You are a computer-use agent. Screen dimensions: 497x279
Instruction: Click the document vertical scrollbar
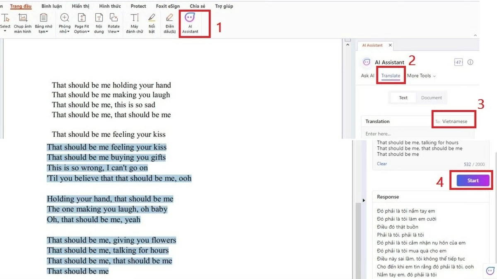click(348, 83)
